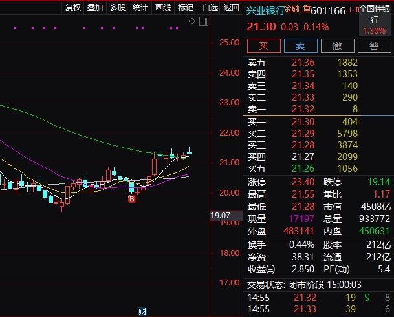The width and height of the screenshot is (394, 317).
Task: Click the red 买 buy button
Action: click(x=263, y=46)
